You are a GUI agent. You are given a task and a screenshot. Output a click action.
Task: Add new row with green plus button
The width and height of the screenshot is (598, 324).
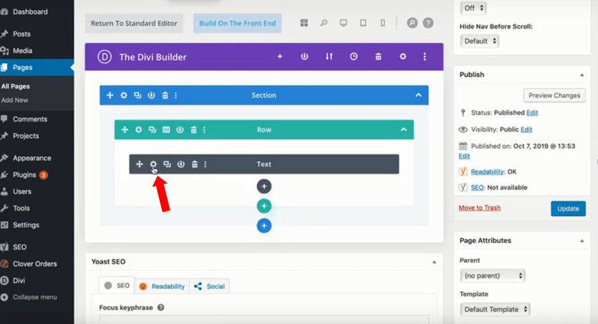pos(264,206)
